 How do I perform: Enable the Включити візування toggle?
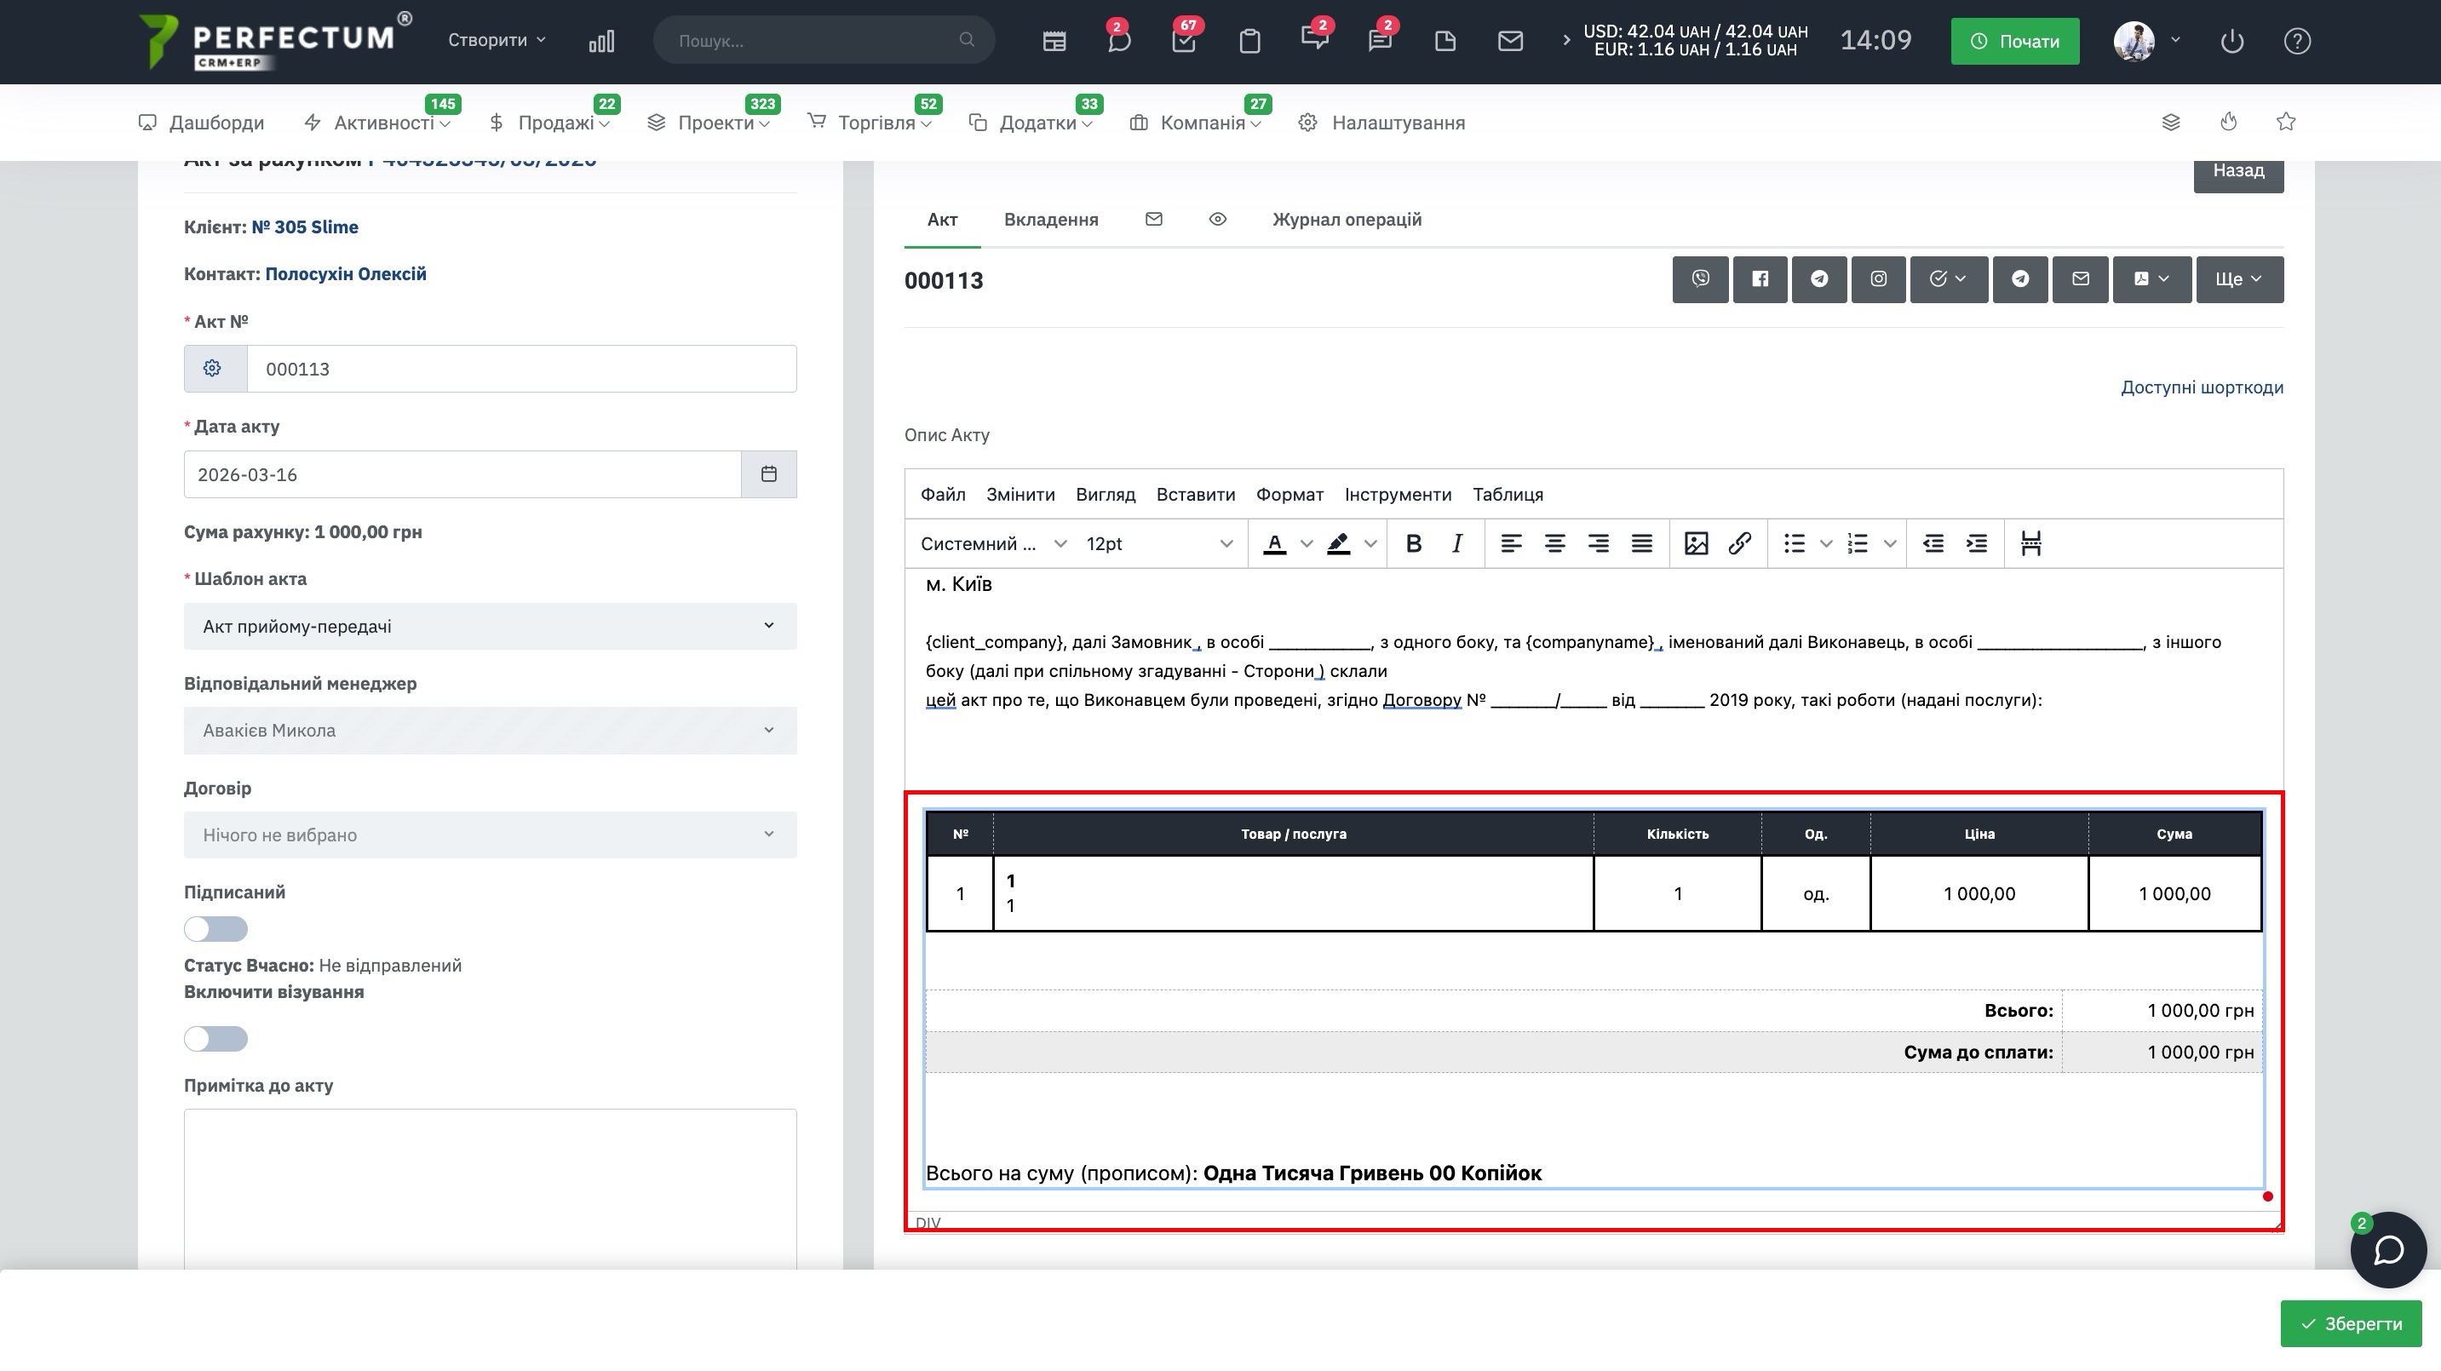click(x=216, y=1038)
